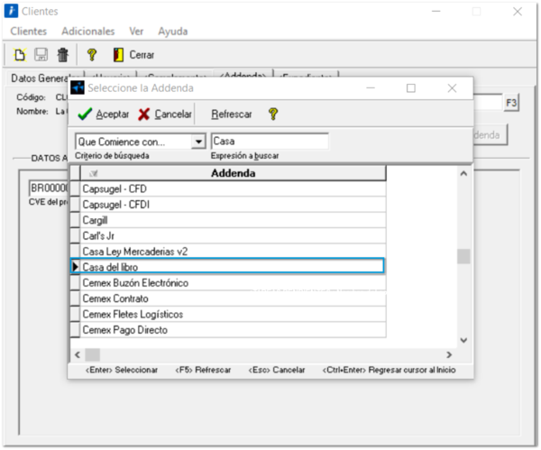Click the Addenda column header
The height and width of the screenshot is (450, 541).
point(233,173)
